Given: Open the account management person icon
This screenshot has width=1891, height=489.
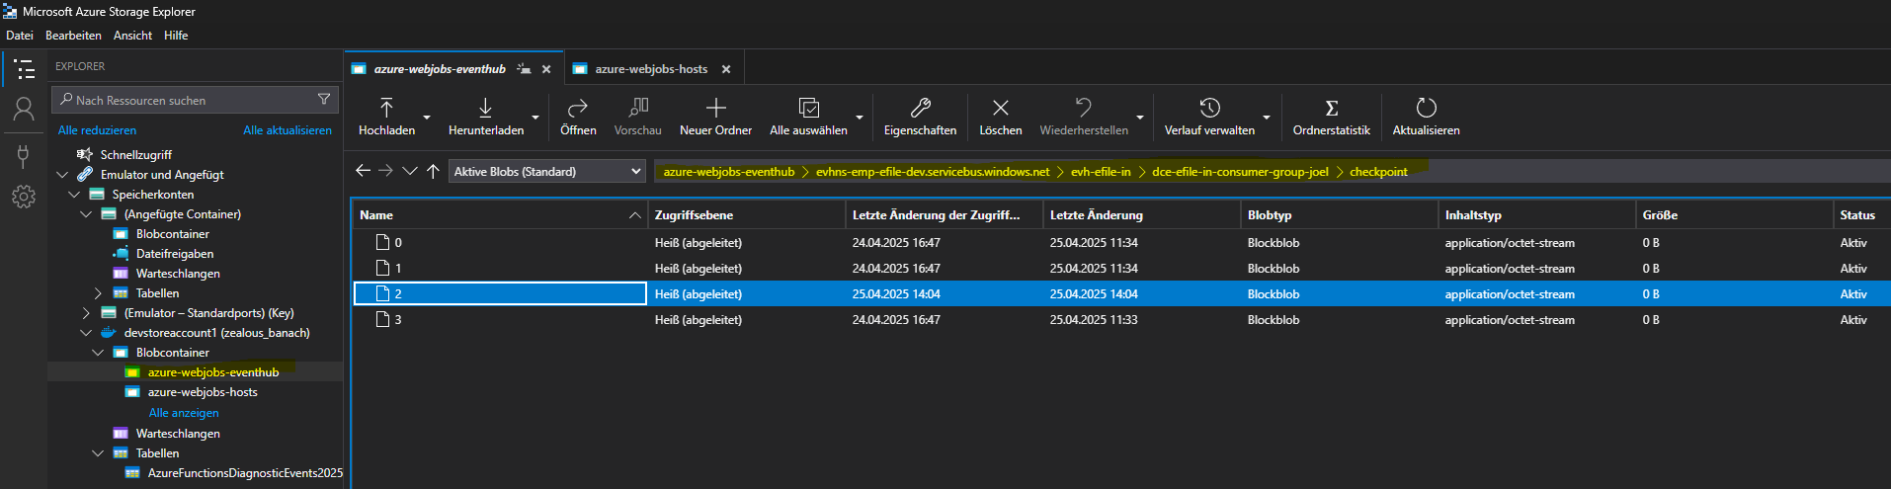Looking at the screenshot, I should [x=24, y=110].
